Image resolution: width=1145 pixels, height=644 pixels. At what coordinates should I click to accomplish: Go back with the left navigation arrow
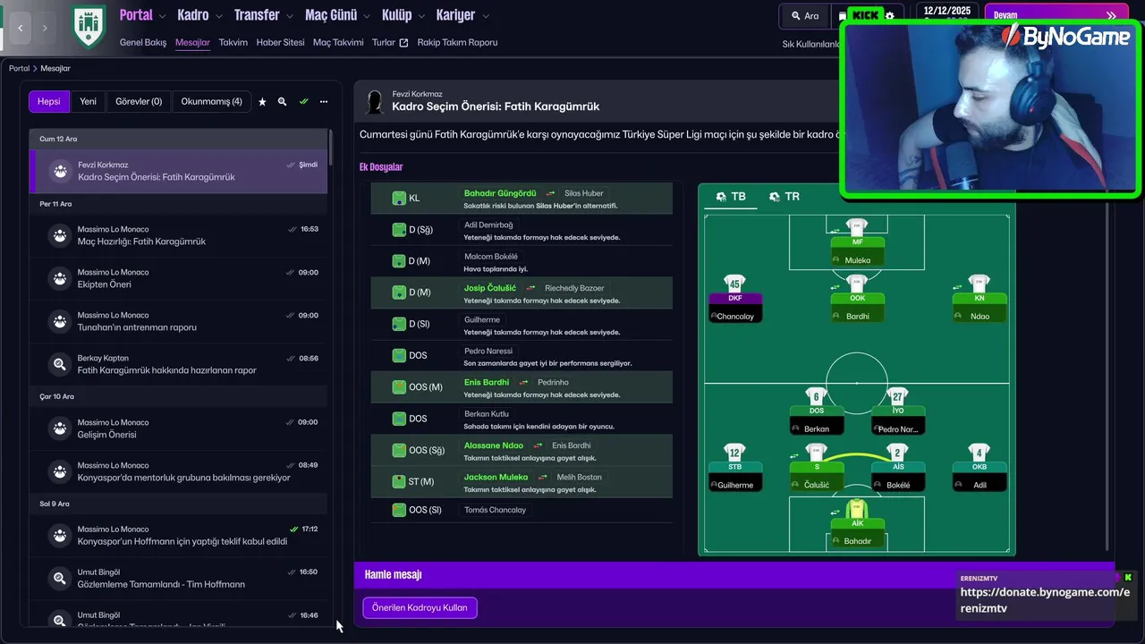click(x=21, y=28)
